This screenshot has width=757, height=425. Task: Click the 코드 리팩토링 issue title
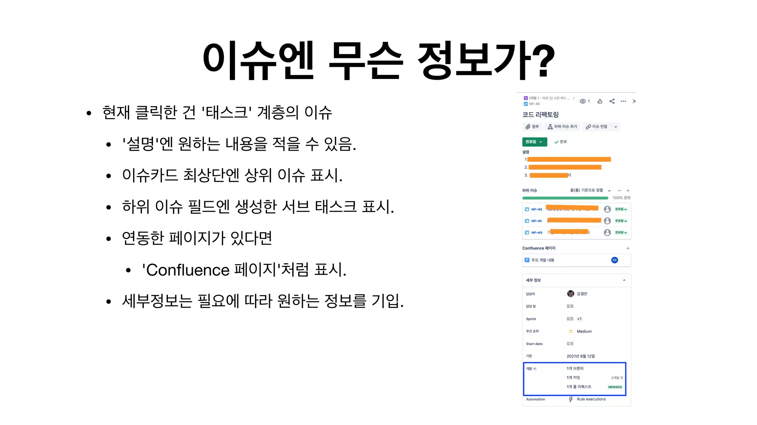tap(540, 115)
